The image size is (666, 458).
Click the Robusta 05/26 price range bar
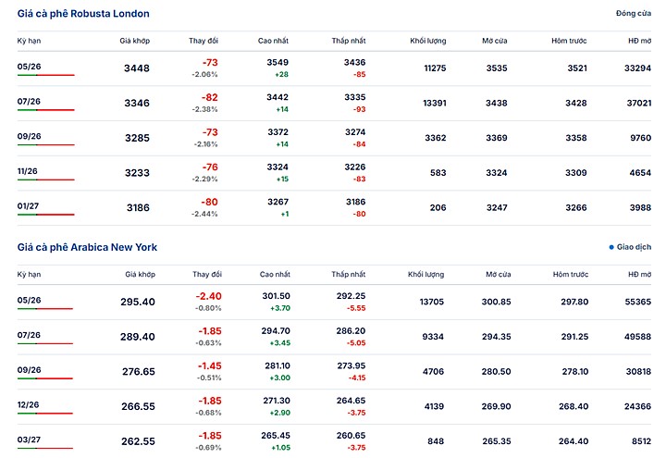(x=45, y=75)
